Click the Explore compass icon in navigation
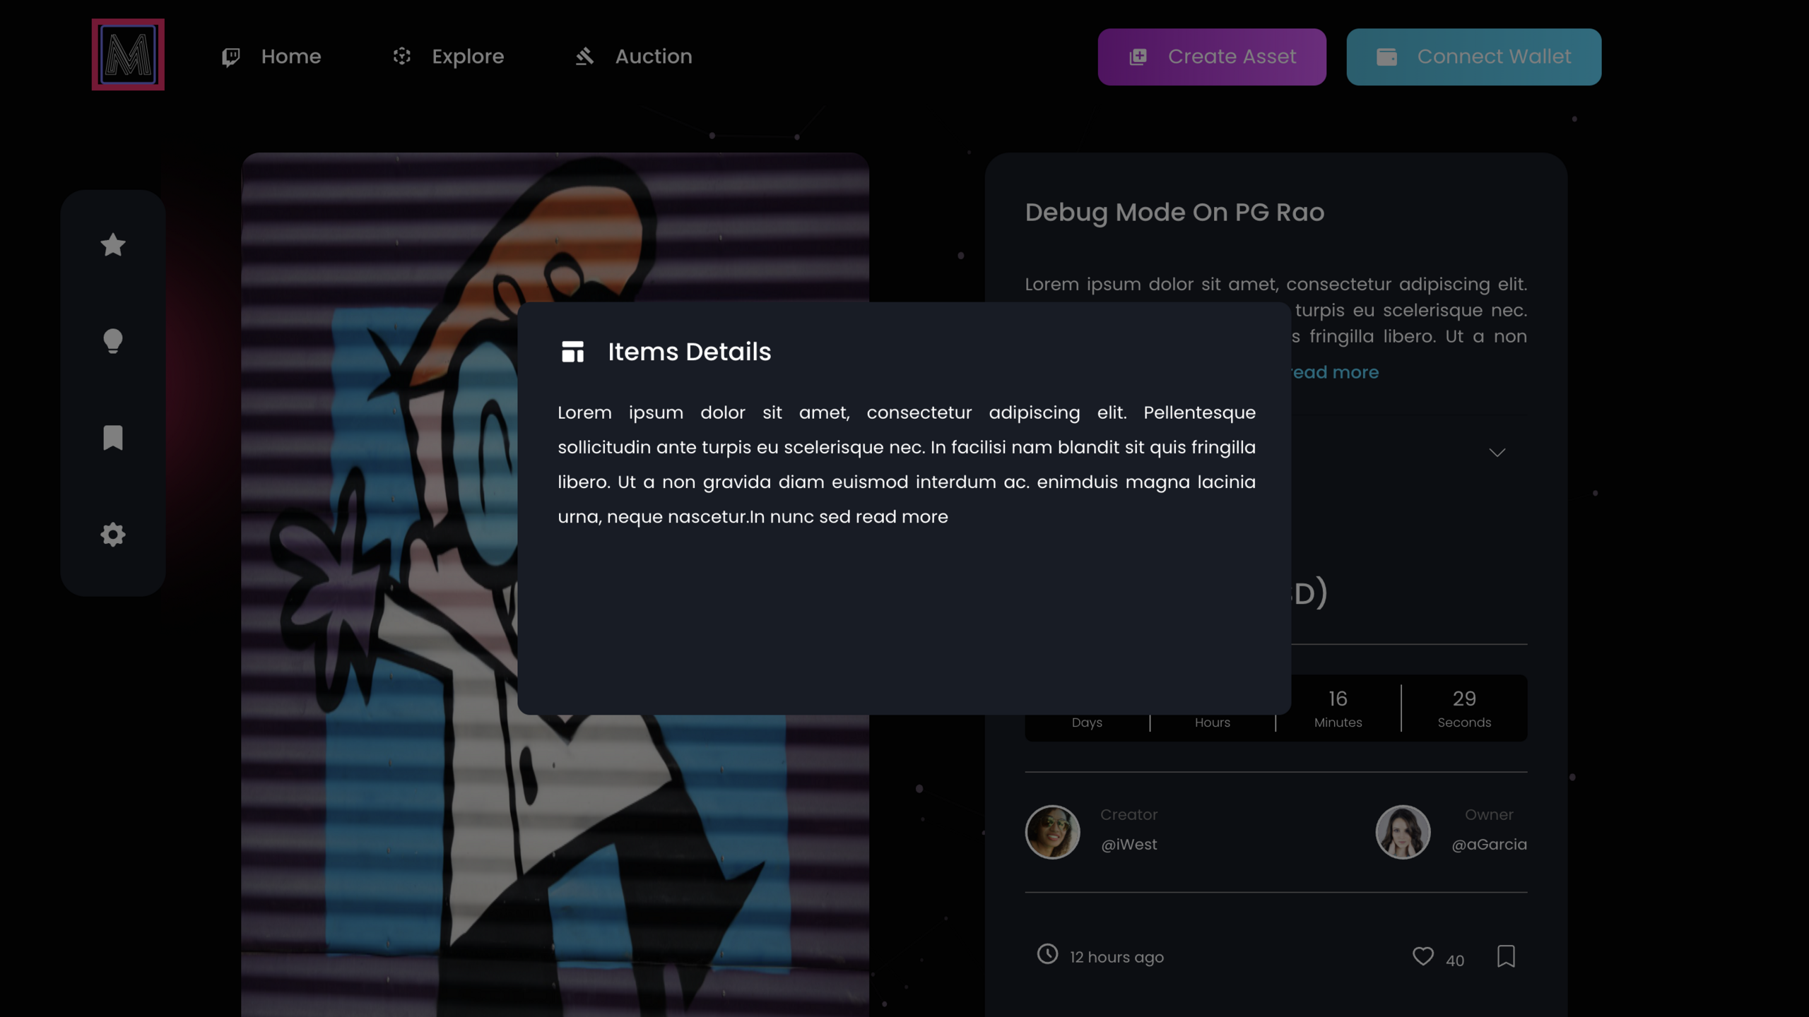This screenshot has width=1809, height=1017. pos(401,56)
